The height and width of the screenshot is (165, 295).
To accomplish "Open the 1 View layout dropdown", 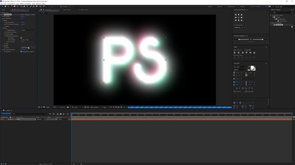I will (x=106, y=107).
